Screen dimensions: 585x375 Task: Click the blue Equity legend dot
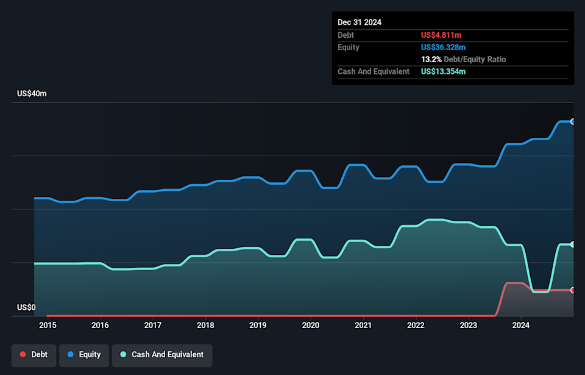pyautogui.click(x=71, y=354)
